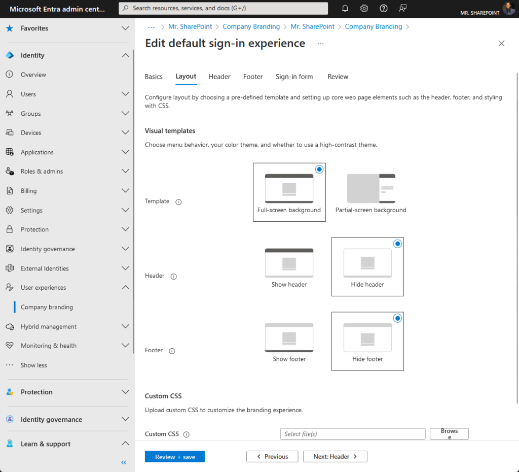519x472 pixels.
Task: Expand the Devices menu chevron
Action: tap(125, 132)
